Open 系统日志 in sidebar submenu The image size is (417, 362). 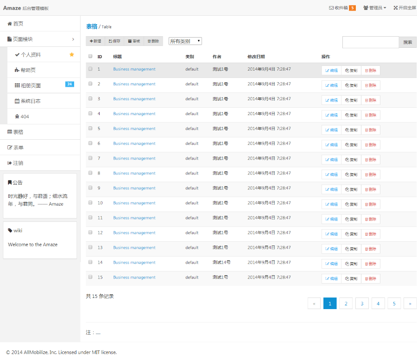[x=44, y=101]
